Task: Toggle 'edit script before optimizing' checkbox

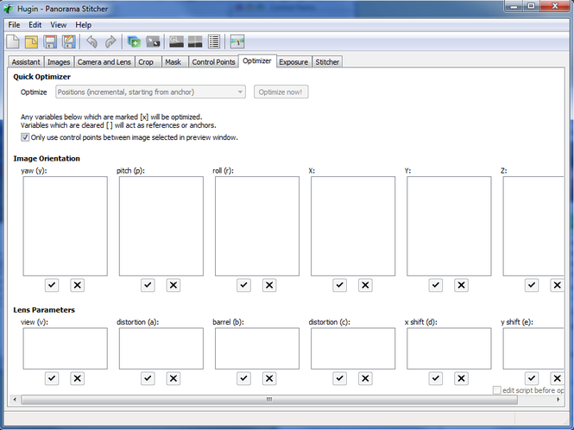Action: pos(496,390)
